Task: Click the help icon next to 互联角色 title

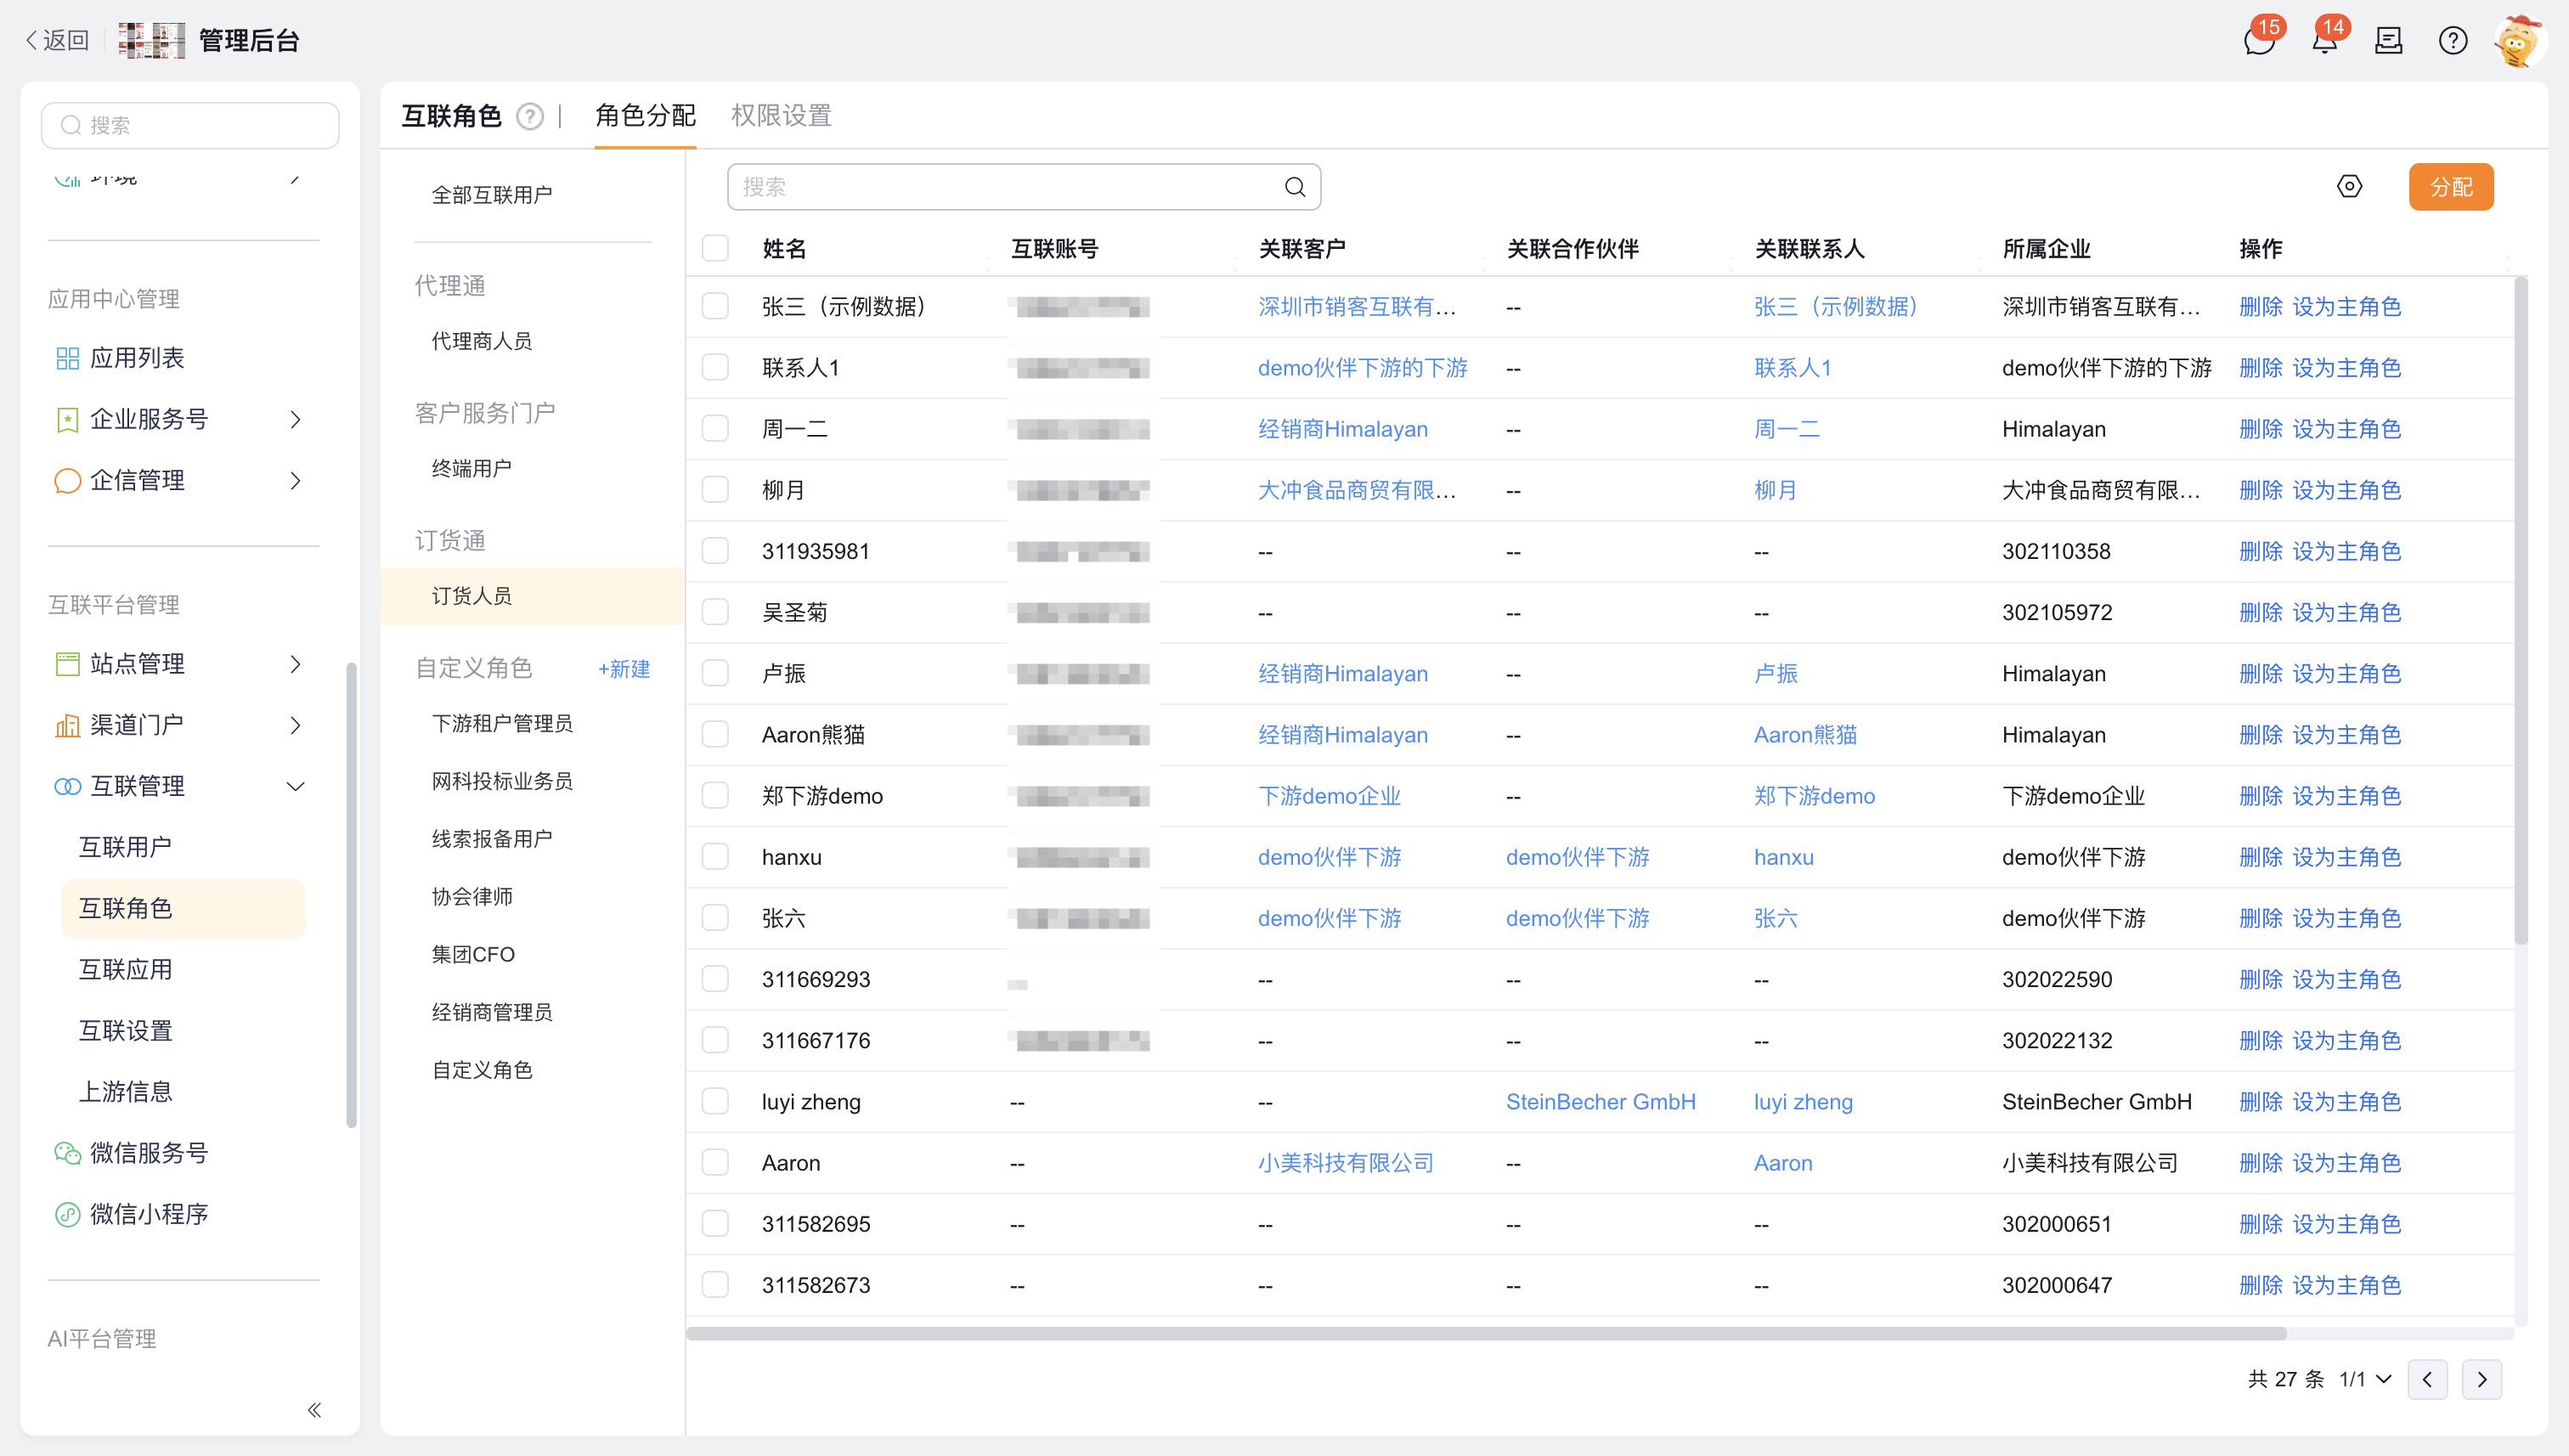Action: pos(530,117)
